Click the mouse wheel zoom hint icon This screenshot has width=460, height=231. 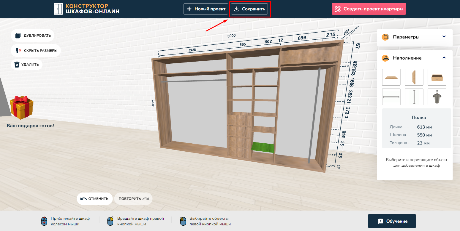pyautogui.click(x=44, y=221)
